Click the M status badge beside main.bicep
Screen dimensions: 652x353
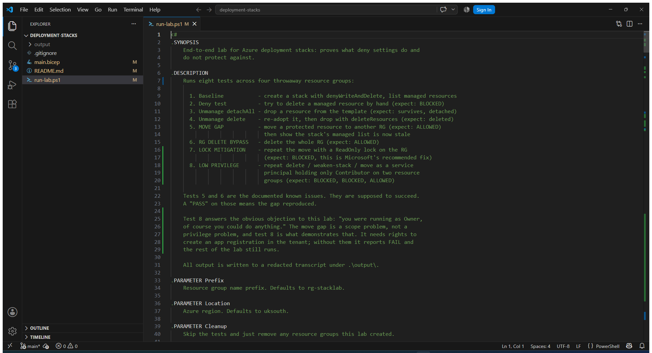tap(135, 62)
